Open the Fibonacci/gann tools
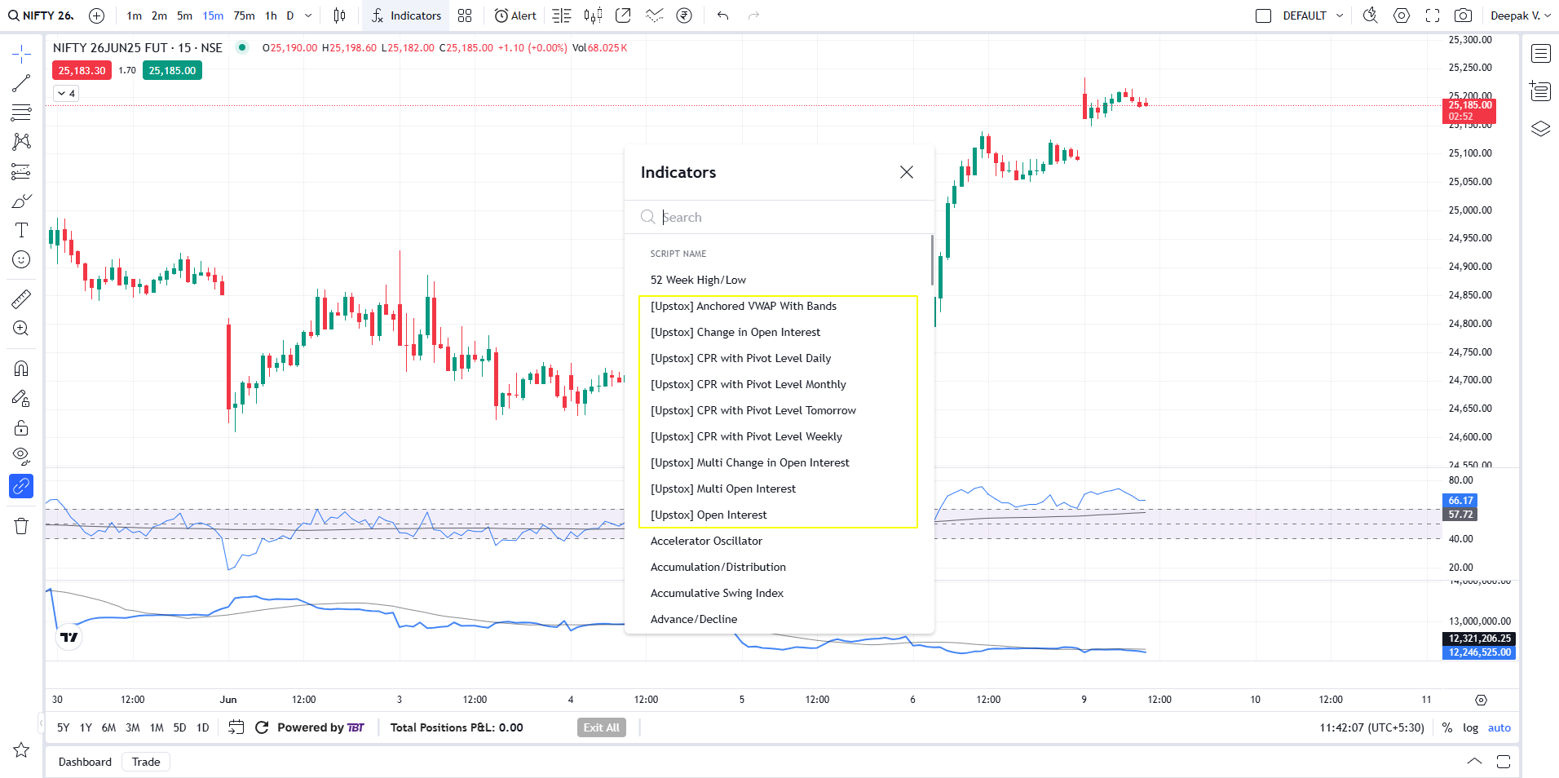Image resolution: width=1559 pixels, height=778 pixels. point(21,113)
